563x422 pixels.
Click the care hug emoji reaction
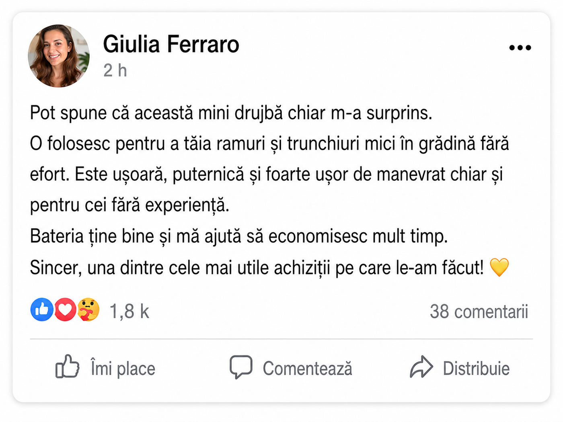(88, 309)
